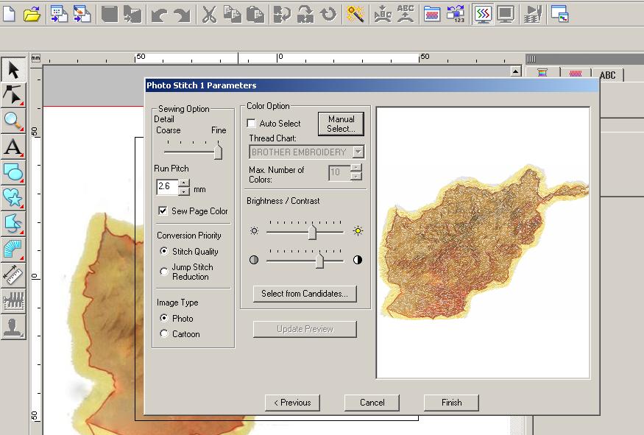Select Cartoon image type
Viewport: 644px width, 435px height.
163,334
